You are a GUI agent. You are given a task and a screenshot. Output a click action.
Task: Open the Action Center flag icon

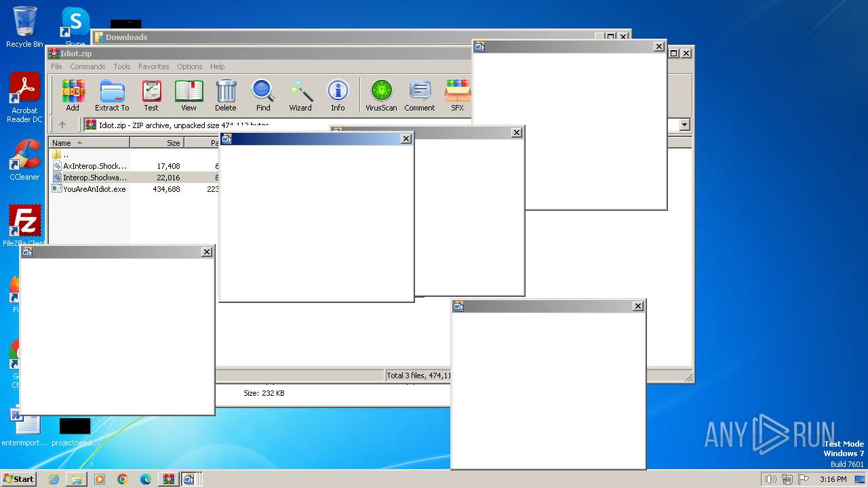pos(804,479)
